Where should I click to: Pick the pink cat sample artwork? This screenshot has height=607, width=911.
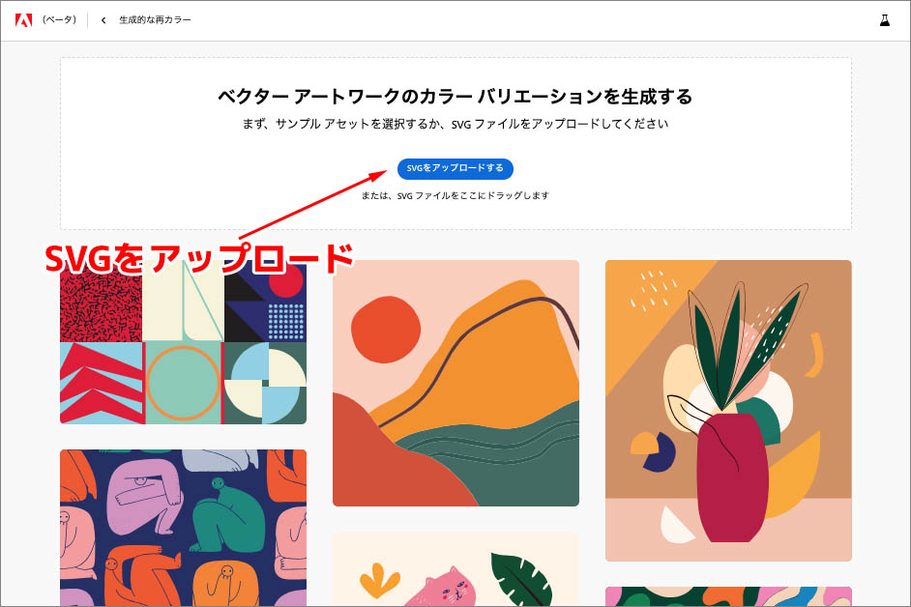455,570
